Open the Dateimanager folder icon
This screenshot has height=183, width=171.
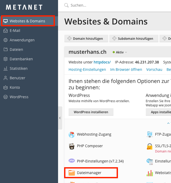[71, 173]
